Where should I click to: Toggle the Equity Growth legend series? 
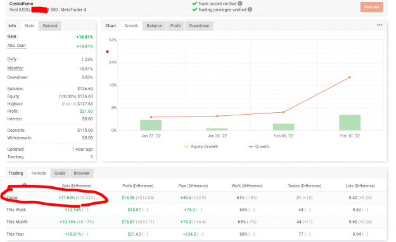[x=201, y=146]
